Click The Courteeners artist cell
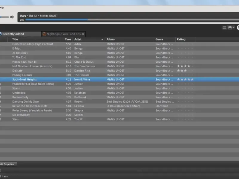239x179 pixels. (x=85, y=66)
